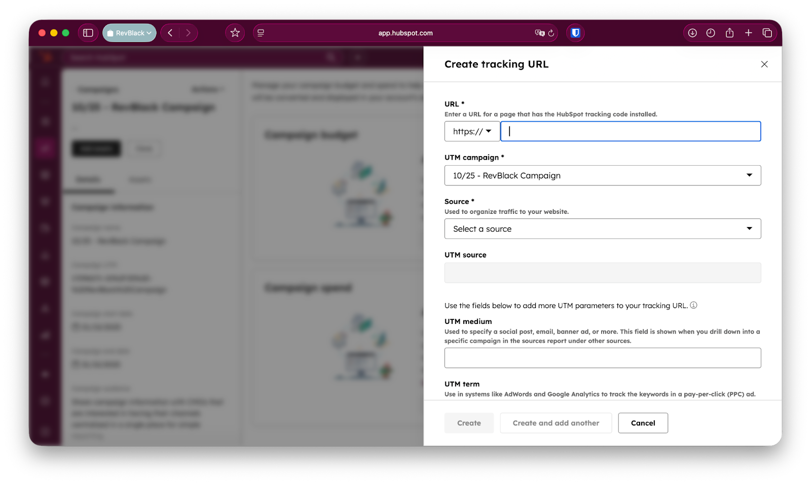Open the page reader menu icon
This screenshot has width=811, height=484.
[261, 33]
